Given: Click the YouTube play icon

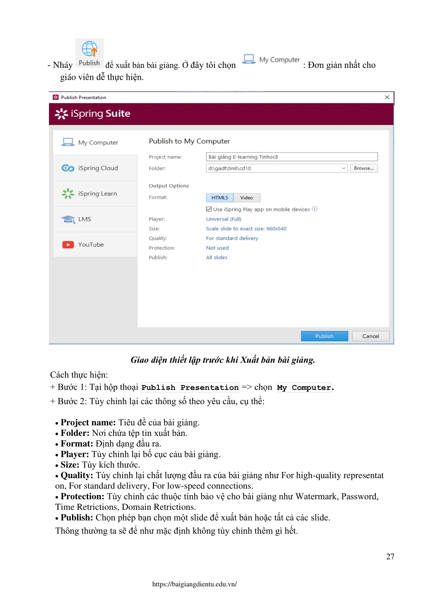Looking at the screenshot, I should point(68,245).
